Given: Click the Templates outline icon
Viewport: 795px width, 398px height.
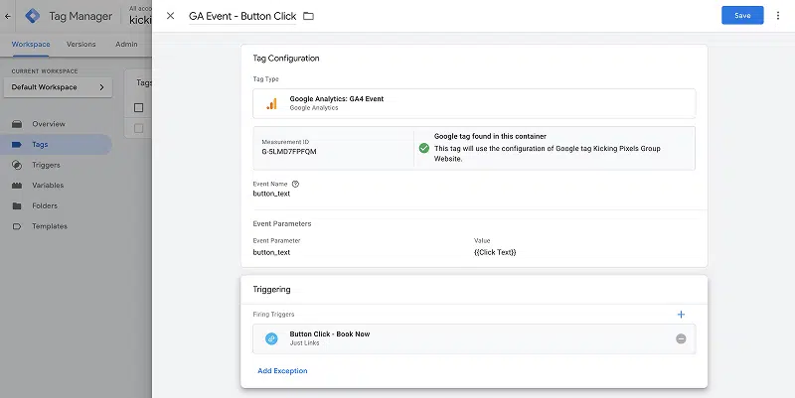Looking at the screenshot, I should coord(17,226).
